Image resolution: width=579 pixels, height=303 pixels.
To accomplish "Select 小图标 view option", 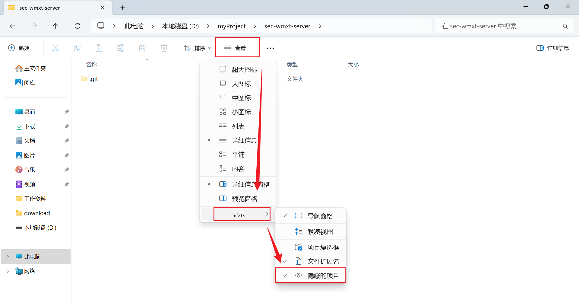I will point(238,112).
